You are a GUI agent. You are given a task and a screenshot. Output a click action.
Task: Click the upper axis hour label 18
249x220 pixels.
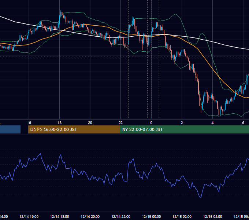click(60, 123)
